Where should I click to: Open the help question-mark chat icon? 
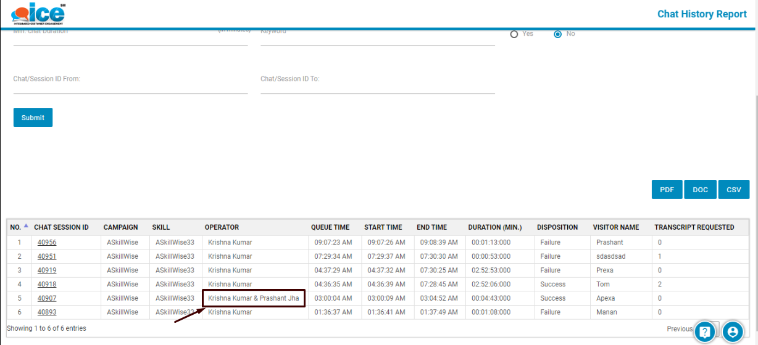pos(704,332)
